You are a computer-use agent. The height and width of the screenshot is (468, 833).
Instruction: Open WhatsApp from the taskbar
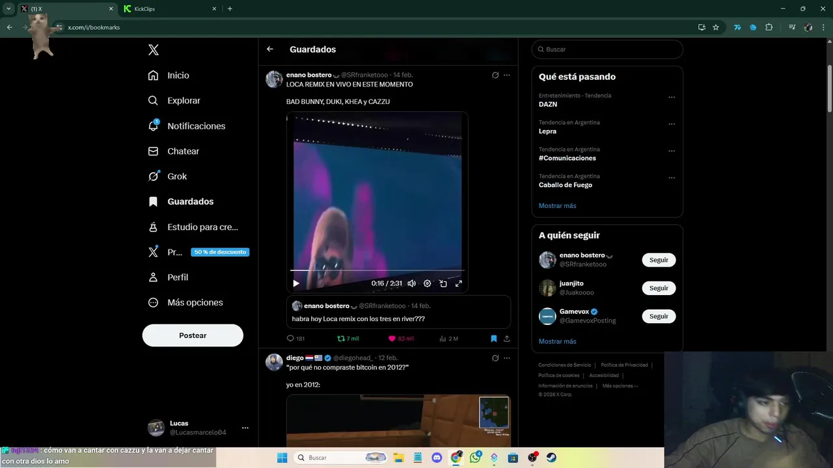click(x=475, y=458)
